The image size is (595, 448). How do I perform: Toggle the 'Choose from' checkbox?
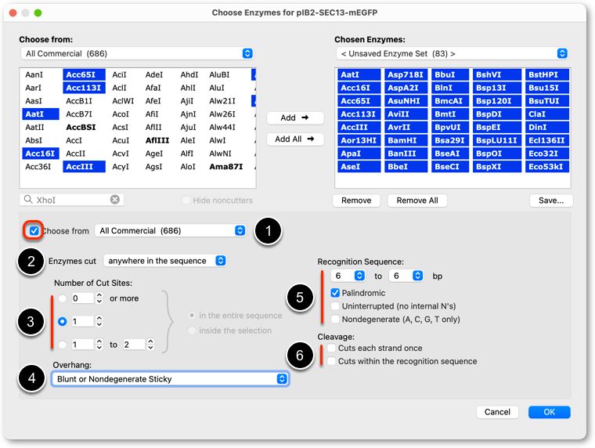coord(34,231)
